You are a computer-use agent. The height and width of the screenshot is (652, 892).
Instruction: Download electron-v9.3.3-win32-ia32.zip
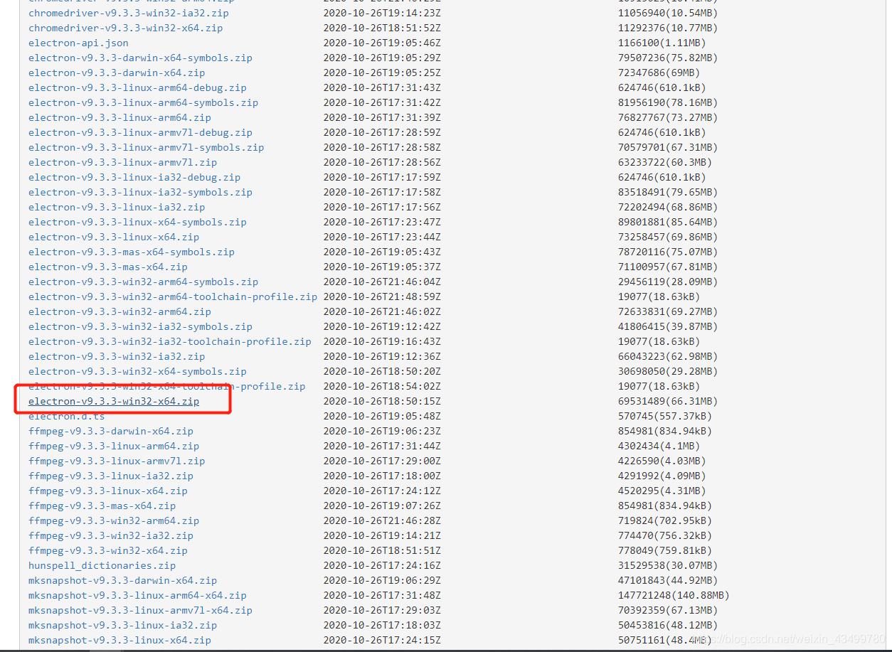tap(117, 356)
